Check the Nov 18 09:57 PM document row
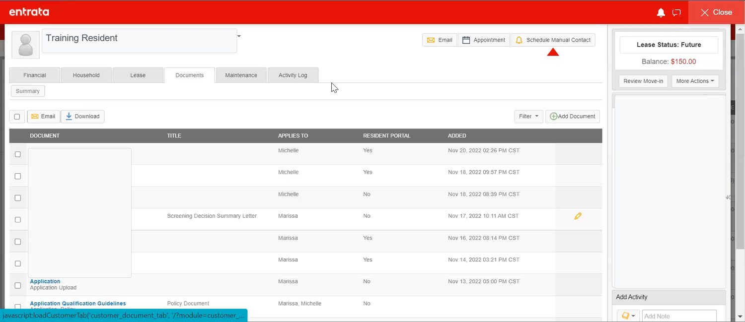The image size is (745, 322). point(18,176)
